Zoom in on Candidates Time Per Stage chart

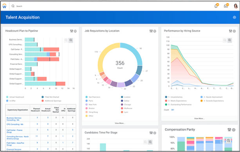tap(150, 142)
